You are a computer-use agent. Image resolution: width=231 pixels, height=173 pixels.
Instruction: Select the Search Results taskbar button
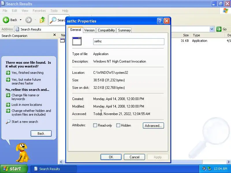(x=53, y=169)
